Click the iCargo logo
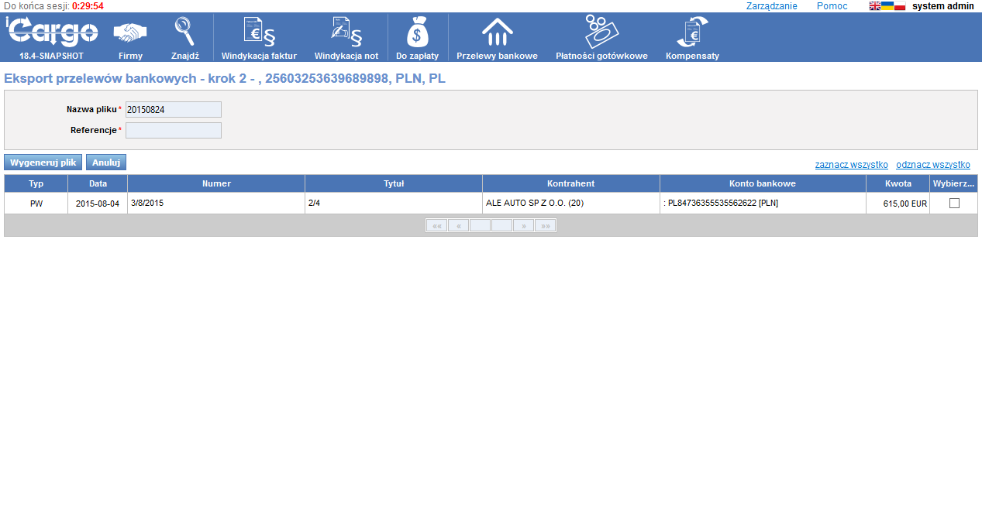 point(51,33)
